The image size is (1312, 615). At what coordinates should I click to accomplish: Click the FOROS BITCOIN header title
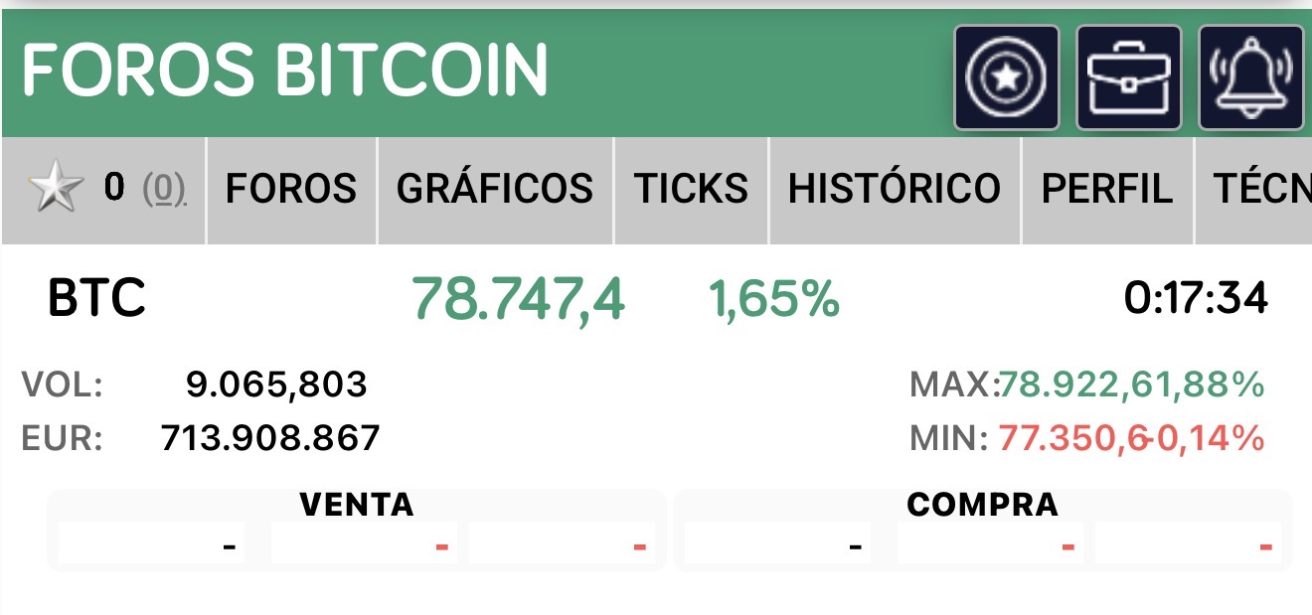pyautogui.click(x=285, y=71)
